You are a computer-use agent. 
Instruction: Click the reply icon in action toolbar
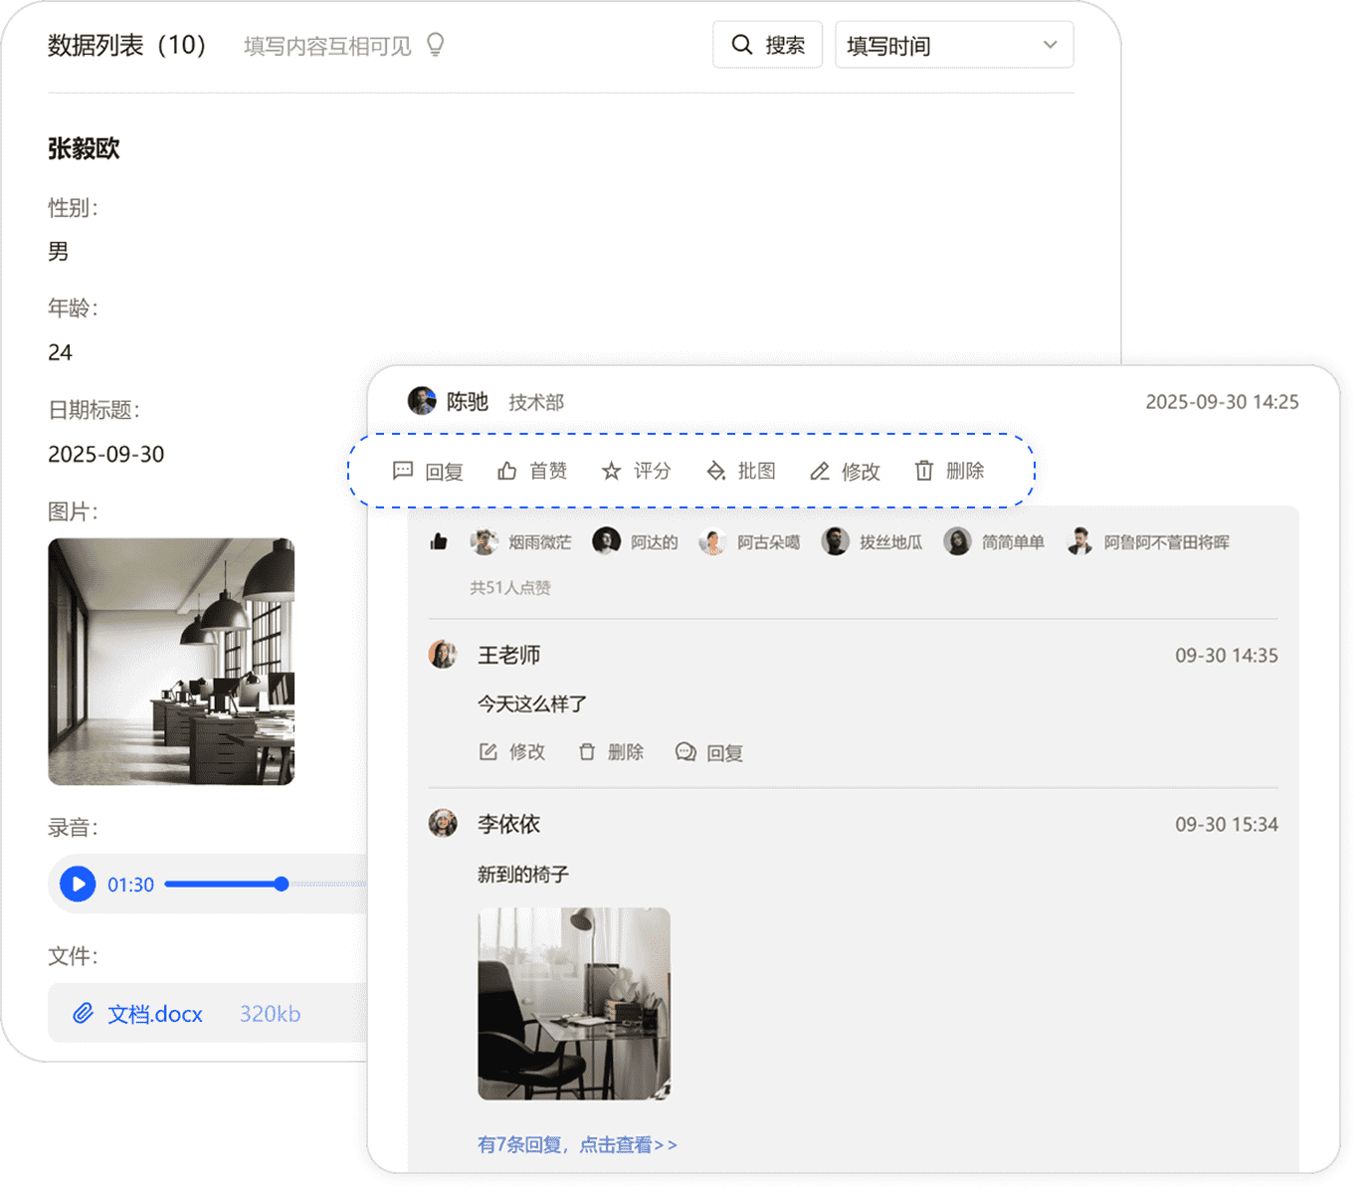[x=403, y=471]
